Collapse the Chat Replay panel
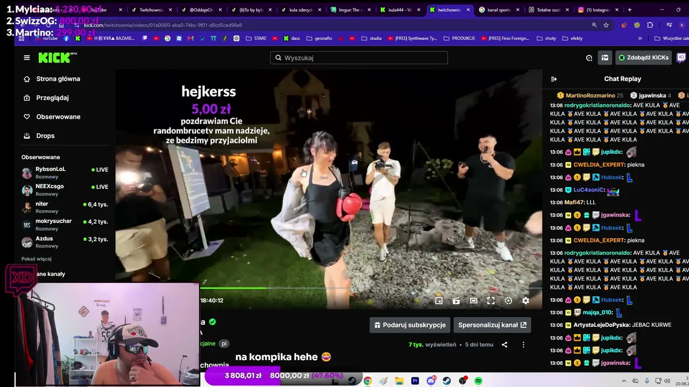The height and width of the screenshot is (387, 689). 553,79
